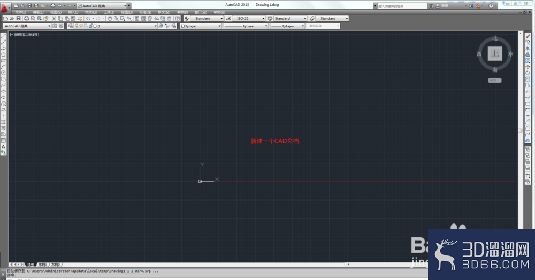Click the Save icon in the Standard toolbar
535x280 pixels.
(x=18, y=18)
